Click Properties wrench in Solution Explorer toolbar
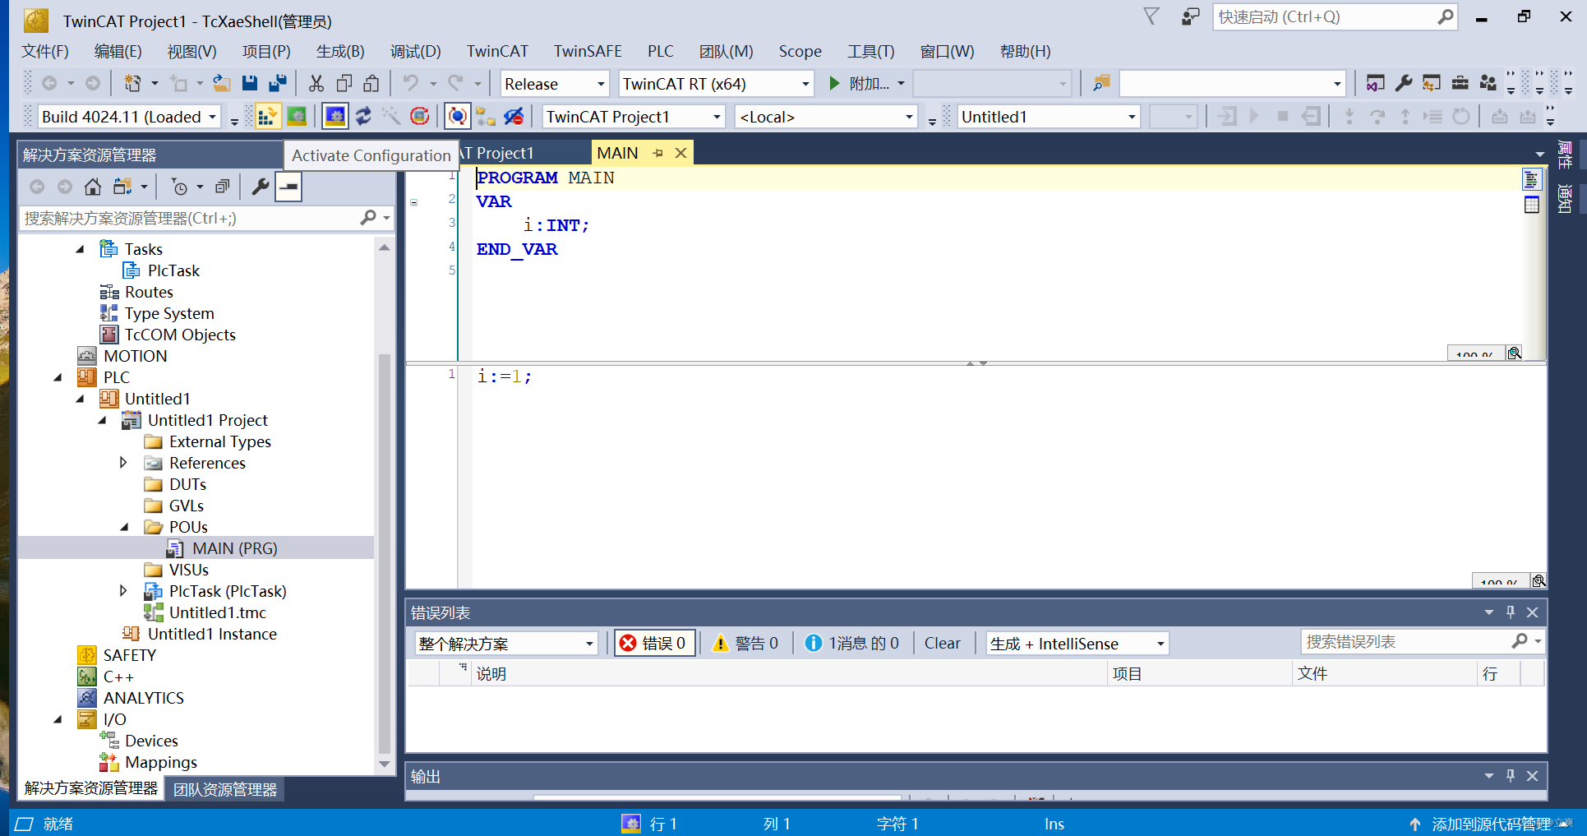The width and height of the screenshot is (1587, 836). [261, 187]
